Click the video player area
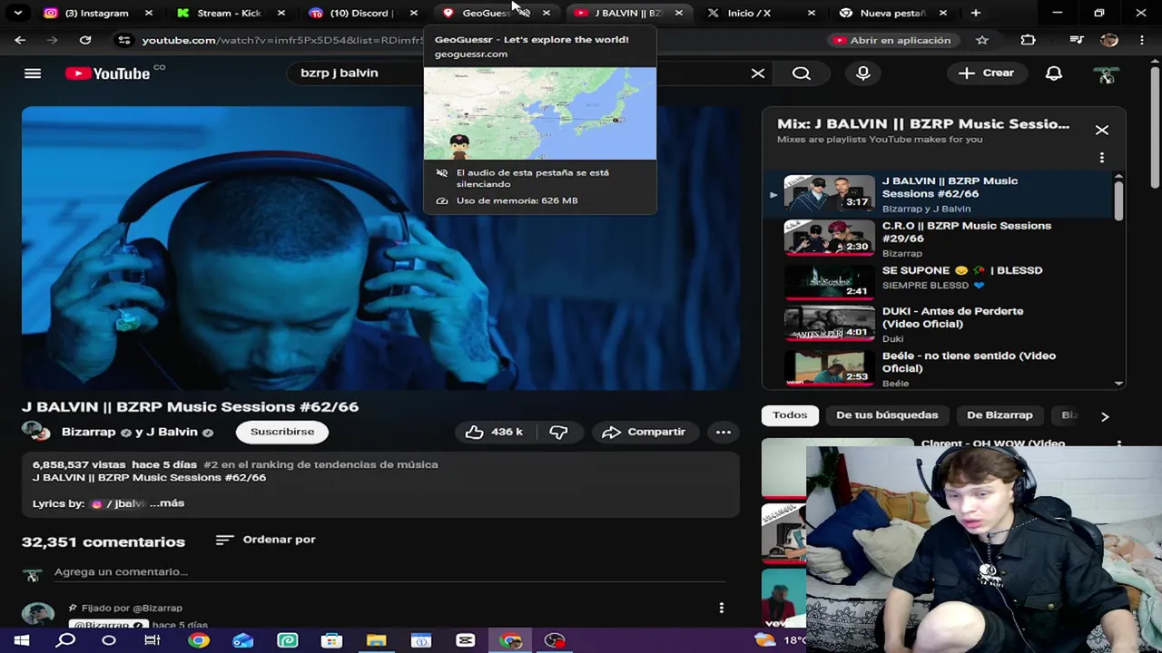Image resolution: width=1162 pixels, height=653 pixels. pyautogui.click(x=380, y=248)
